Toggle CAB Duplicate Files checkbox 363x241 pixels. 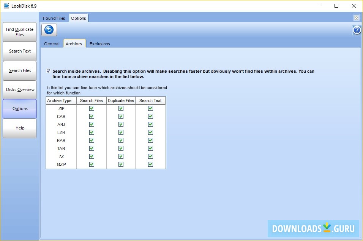pyautogui.click(x=121, y=117)
